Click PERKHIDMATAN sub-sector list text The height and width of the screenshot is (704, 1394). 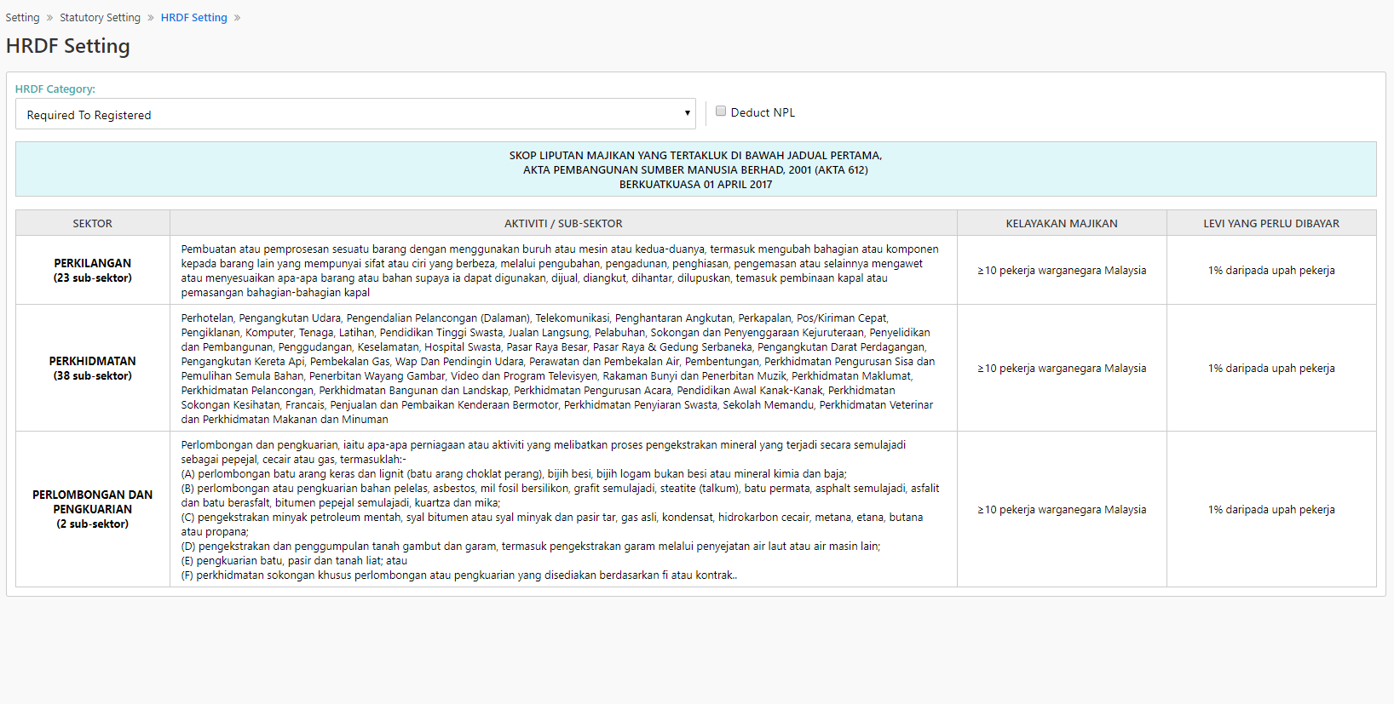tap(558, 369)
